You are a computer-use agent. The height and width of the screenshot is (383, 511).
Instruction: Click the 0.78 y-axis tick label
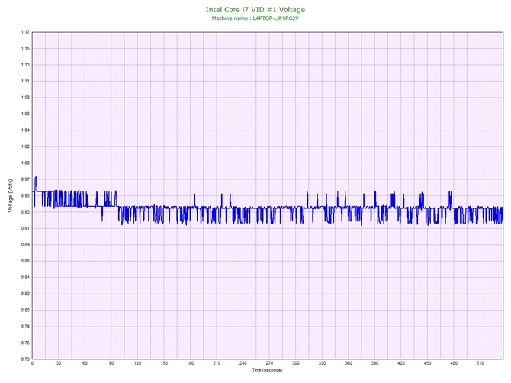[25, 327]
